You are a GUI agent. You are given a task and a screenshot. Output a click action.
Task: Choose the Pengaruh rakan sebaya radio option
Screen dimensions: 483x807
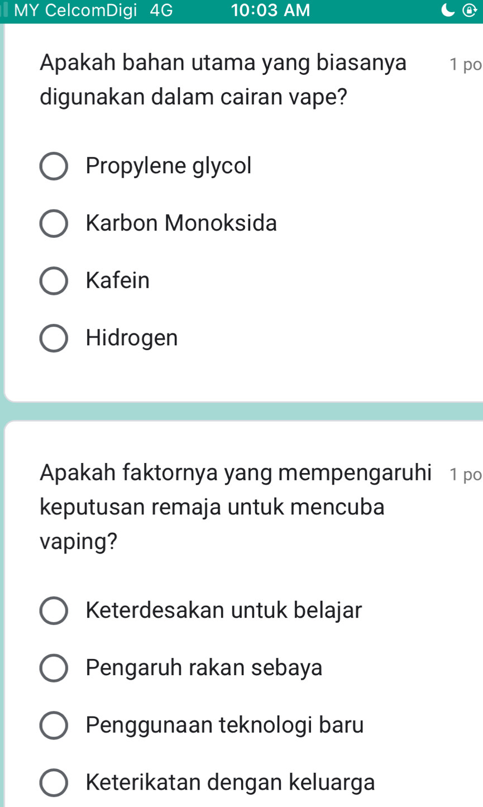click(x=54, y=668)
